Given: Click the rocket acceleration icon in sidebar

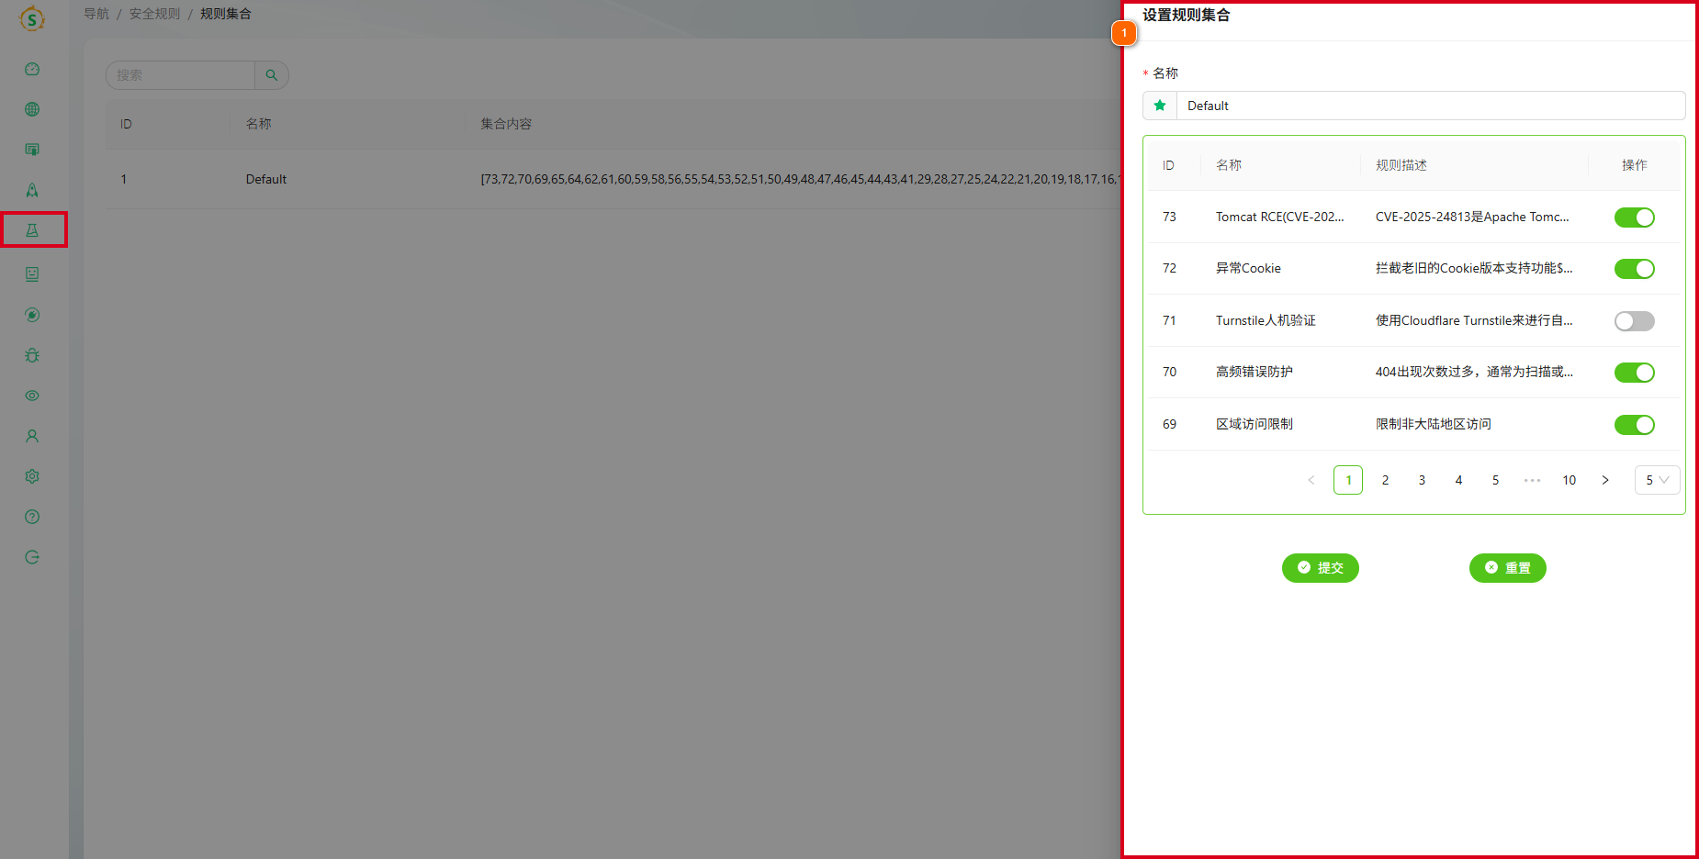Looking at the screenshot, I should click(x=32, y=189).
